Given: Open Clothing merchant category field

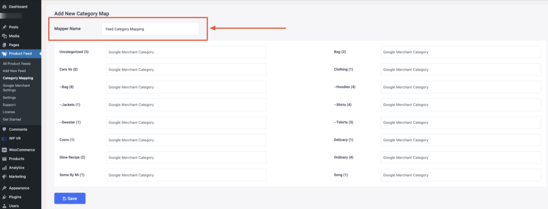Looking at the screenshot, I should (x=461, y=70).
